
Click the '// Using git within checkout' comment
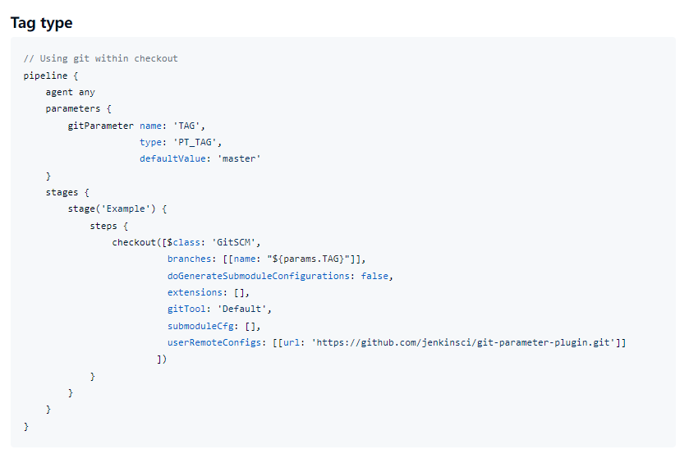[x=101, y=58]
